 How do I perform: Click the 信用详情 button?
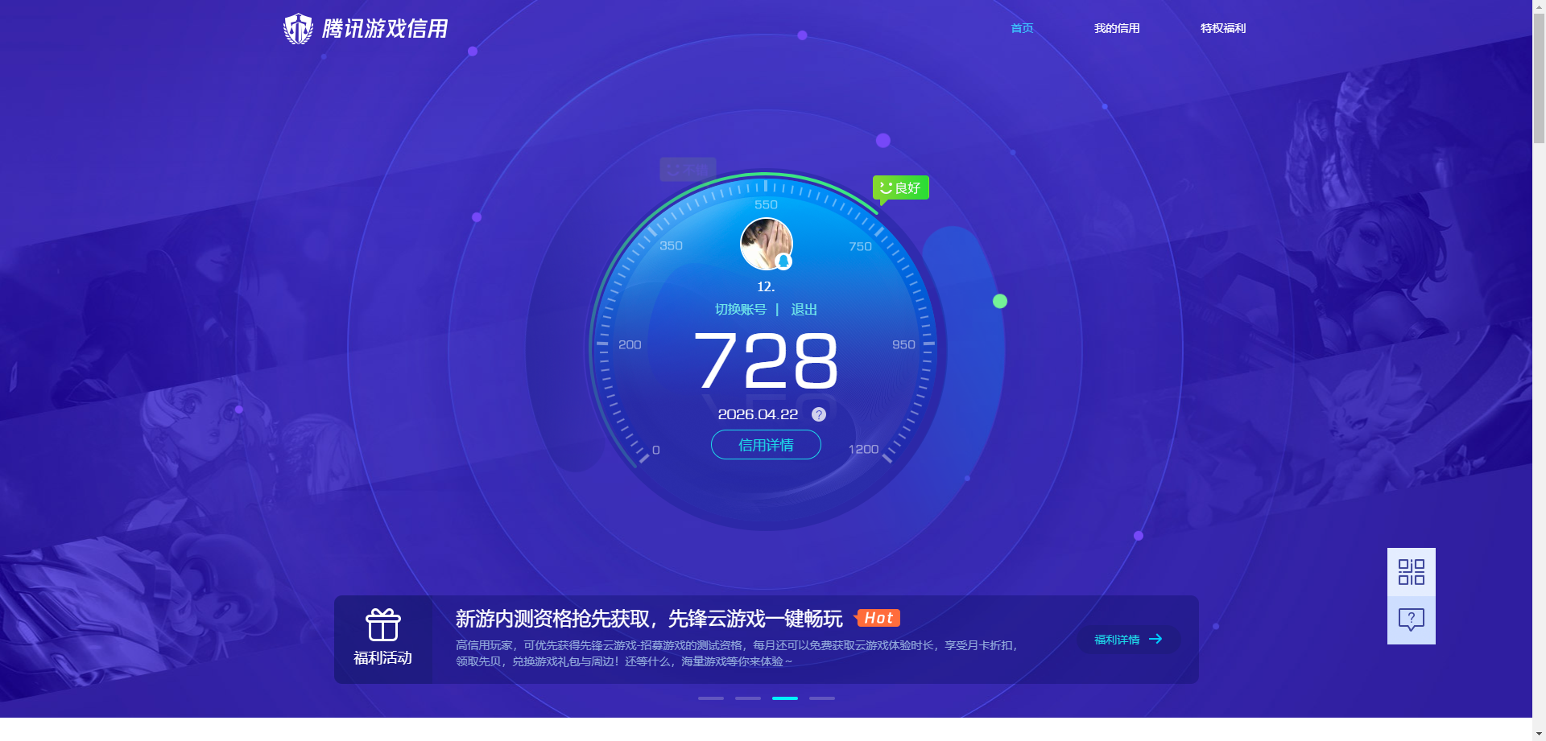click(x=765, y=445)
